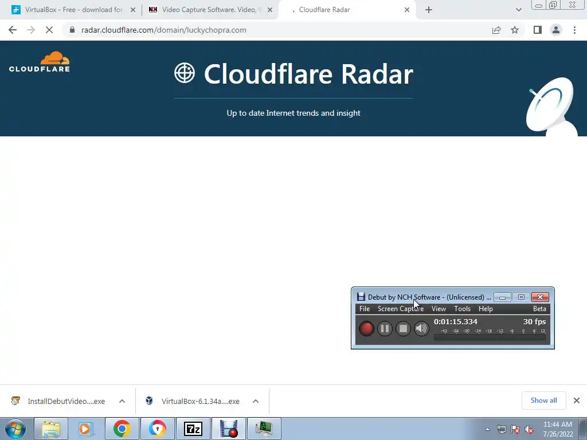Click the lock site info icon
This screenshot has height=440, width=587.
(x=72, y=30)
